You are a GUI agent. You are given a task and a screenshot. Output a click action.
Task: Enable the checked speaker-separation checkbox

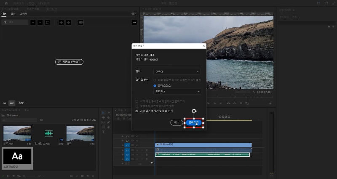[x=136, y=111]
